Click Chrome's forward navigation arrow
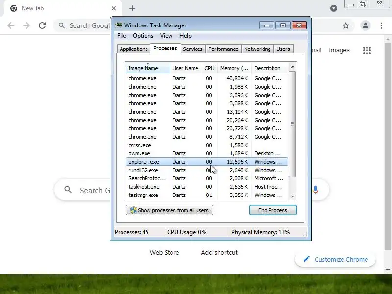This screenshot has width=392, height=294. [26, 25]
